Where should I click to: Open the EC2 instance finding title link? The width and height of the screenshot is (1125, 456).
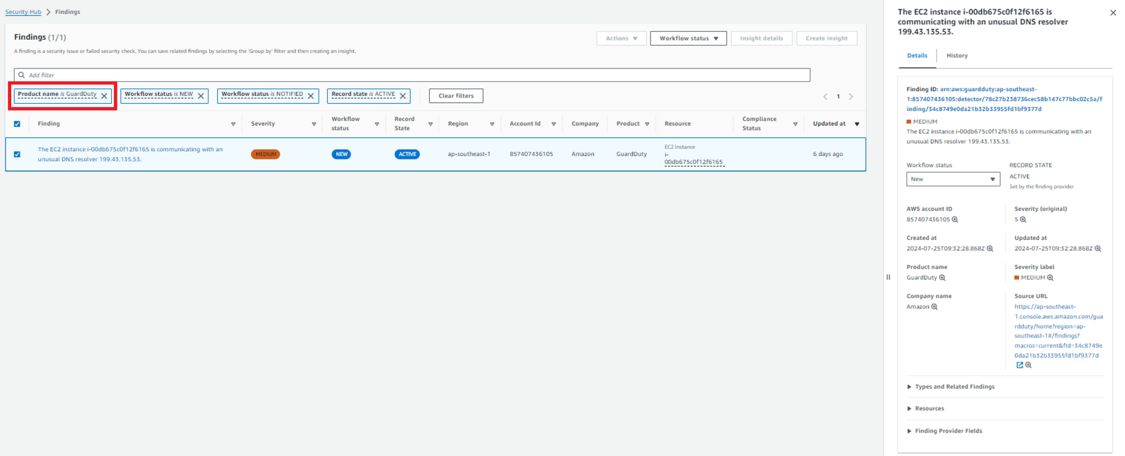130,154
